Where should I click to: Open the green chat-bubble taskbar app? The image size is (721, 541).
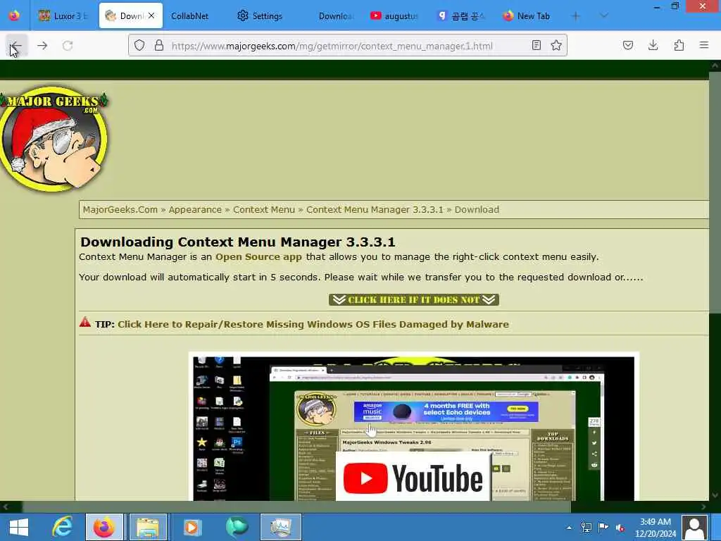pos(237,527)
